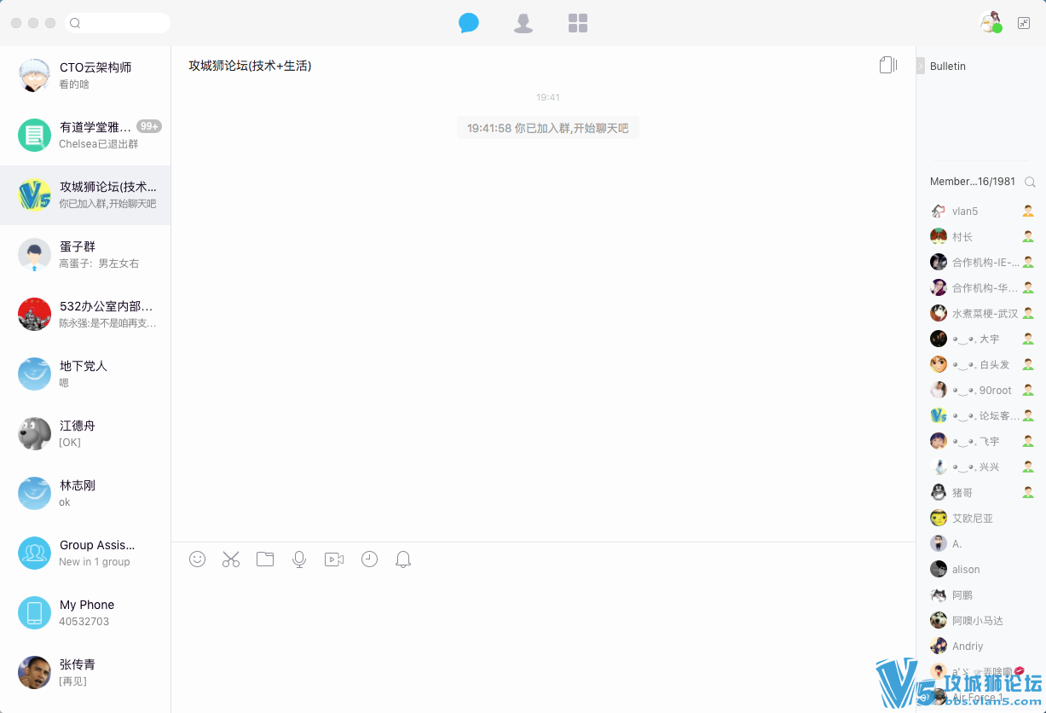Open chat with 林志刚
The width and height of the screenshot is (1046, 713).
tap(85, 494)
